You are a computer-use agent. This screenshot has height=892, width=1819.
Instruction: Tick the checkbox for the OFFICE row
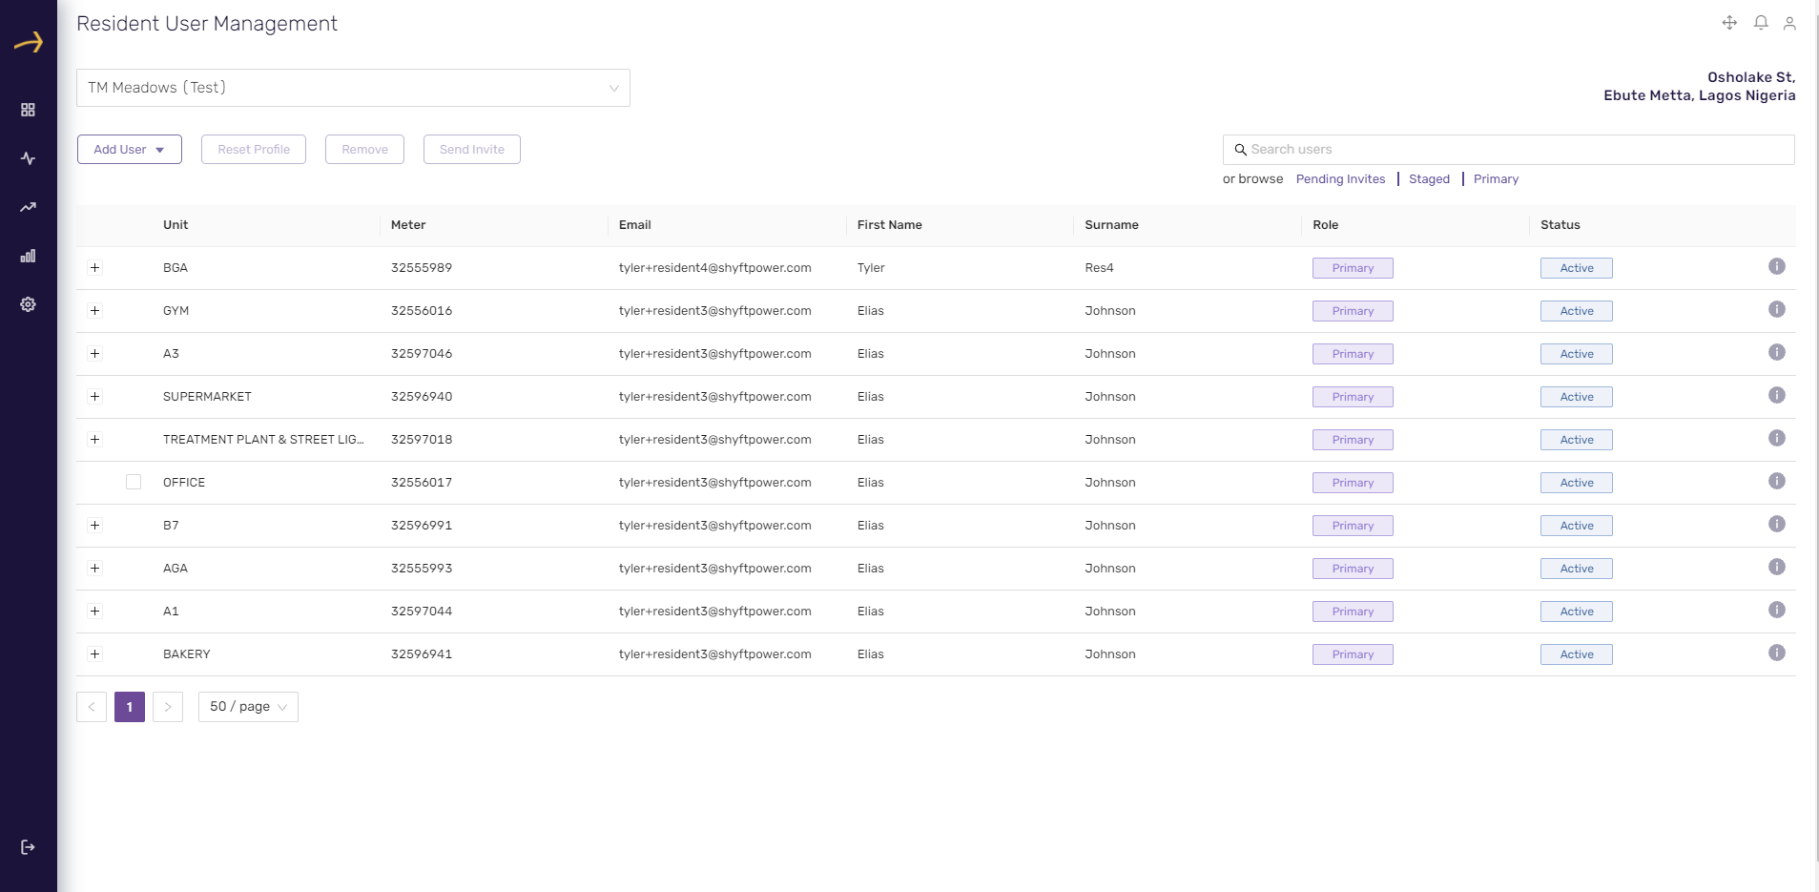pos(134,482)
